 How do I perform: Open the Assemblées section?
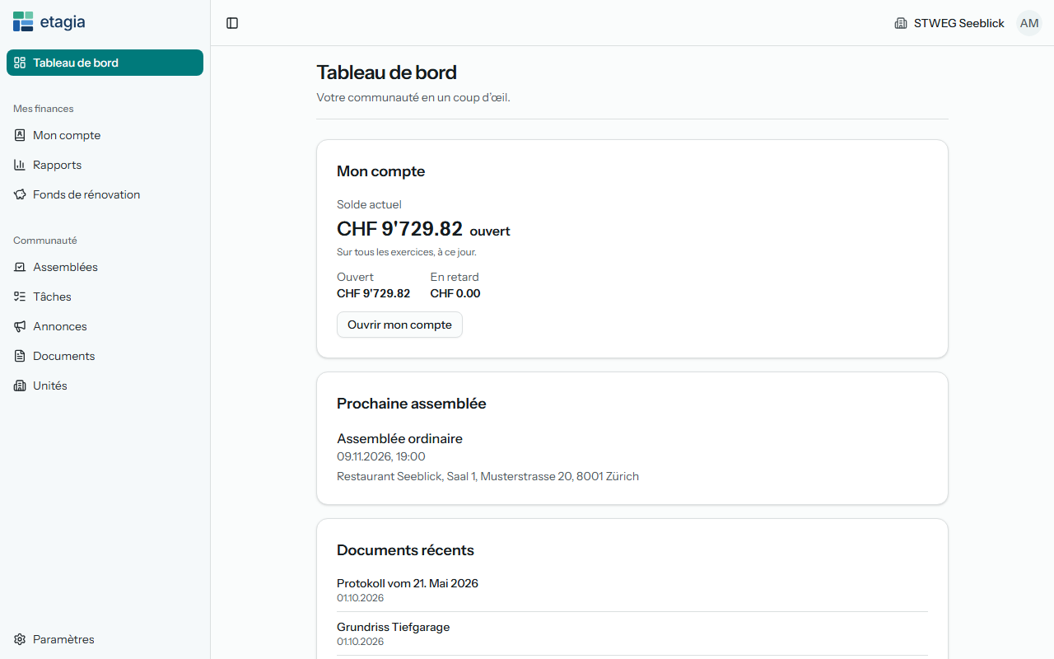[105, 267]
